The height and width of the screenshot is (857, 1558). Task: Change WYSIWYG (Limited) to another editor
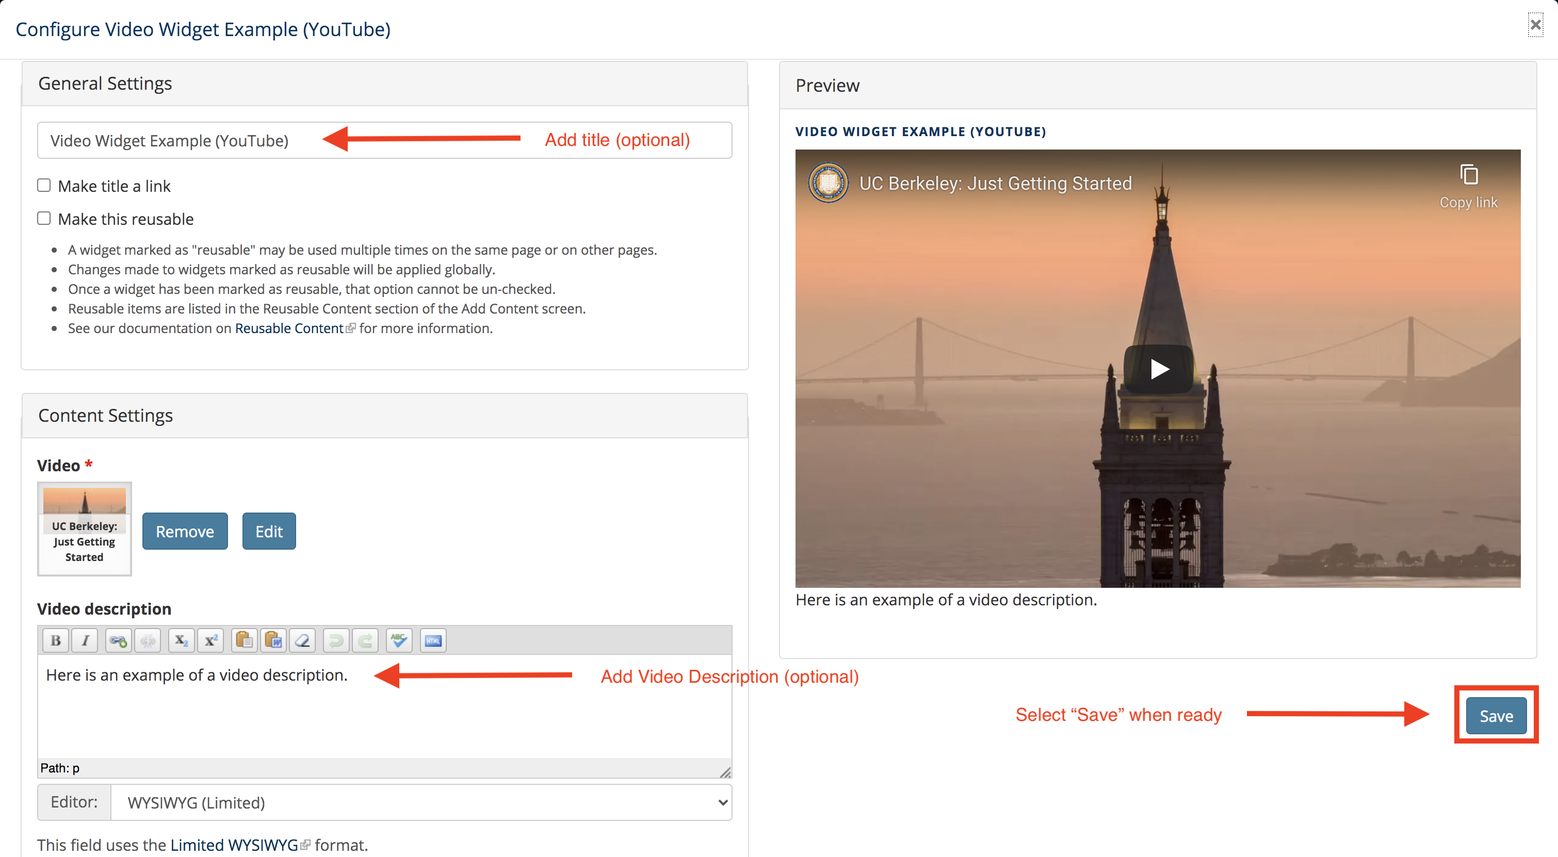(421, 803)
